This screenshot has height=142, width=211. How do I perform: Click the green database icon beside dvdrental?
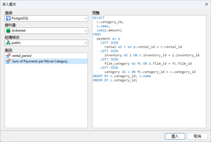(x=8, y=31)
